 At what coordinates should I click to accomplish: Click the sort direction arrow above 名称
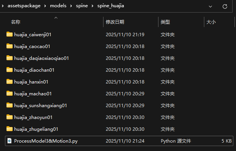tap(56, 18)
